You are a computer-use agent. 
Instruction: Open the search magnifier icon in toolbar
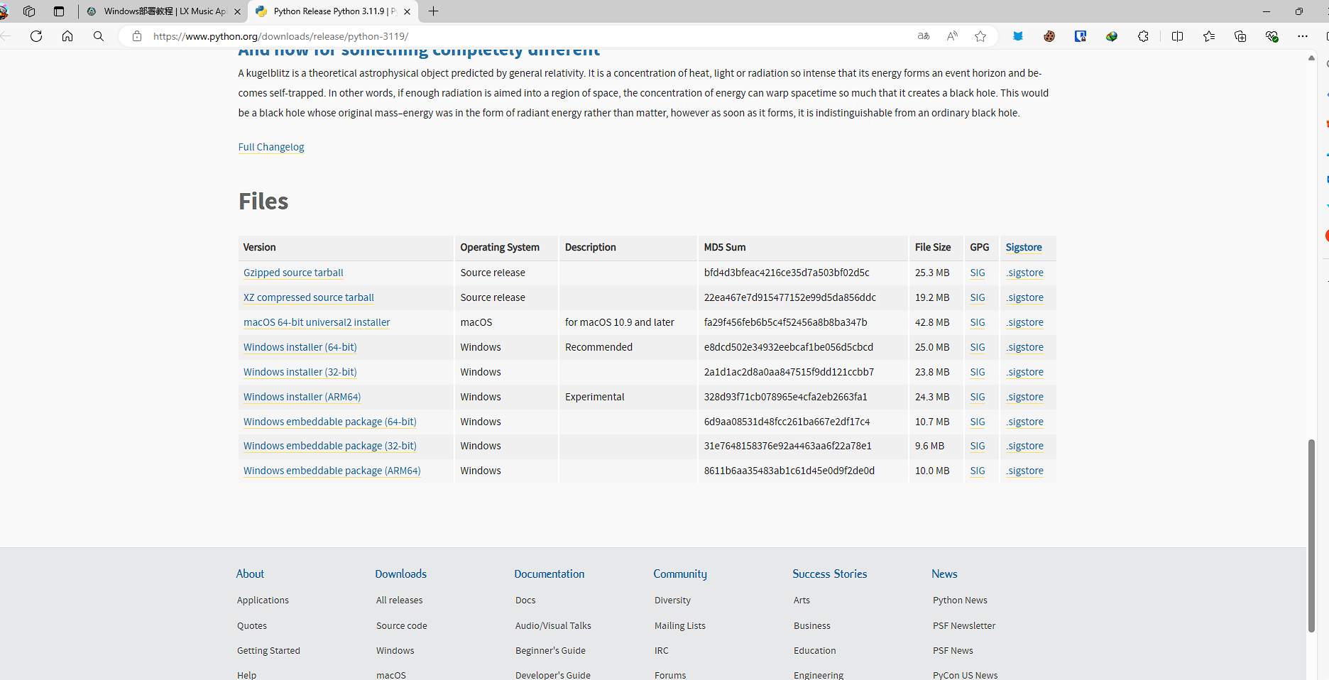99,36
